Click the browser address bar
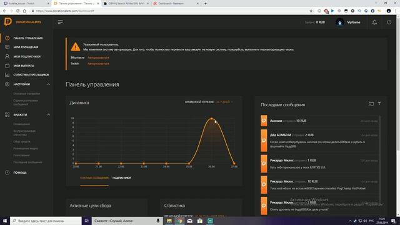The height and width of the screenshot is (225, 400). (x=168, y=11)
